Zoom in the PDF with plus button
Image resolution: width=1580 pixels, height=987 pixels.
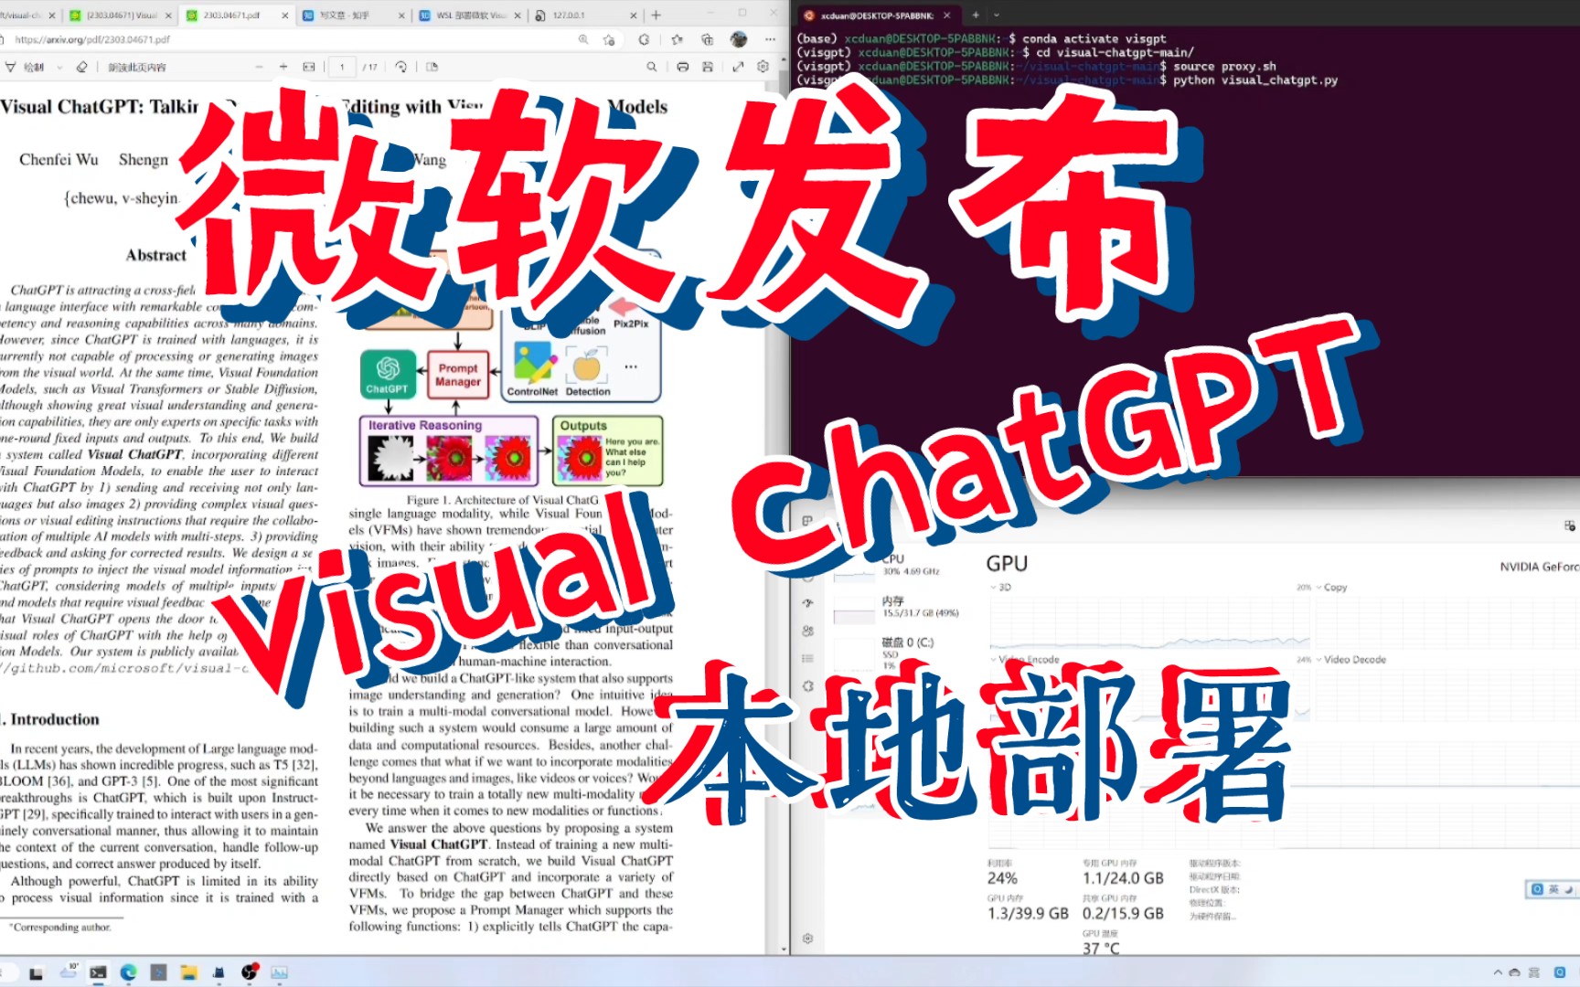[x=283, y=67]
